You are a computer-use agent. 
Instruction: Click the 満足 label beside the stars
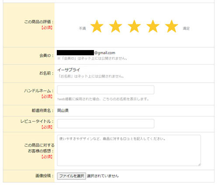point(186,28)
